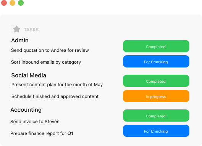Screen dimensions: 202x146
Task: Select task Sort inbound emails by category
Action: 46,62
